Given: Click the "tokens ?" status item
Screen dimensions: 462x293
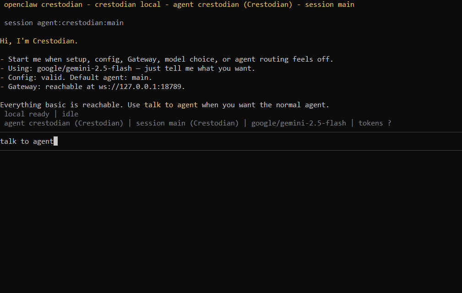Looking at the screenshot, I should [375, 123].
